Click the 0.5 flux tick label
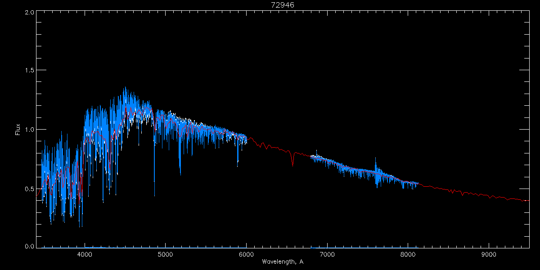The width and height of the screenshot is (540, 270). tap(29, 189)
